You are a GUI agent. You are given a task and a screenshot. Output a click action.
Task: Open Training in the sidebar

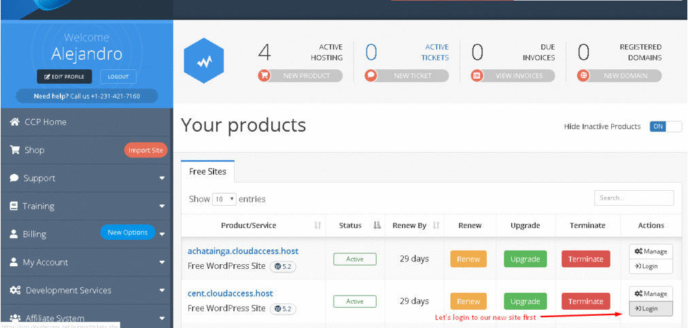(x=38, y=206)
